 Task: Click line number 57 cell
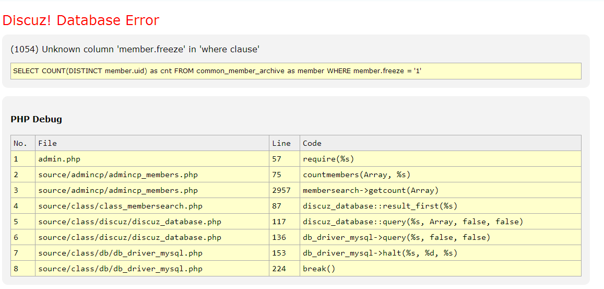[285, 159]
